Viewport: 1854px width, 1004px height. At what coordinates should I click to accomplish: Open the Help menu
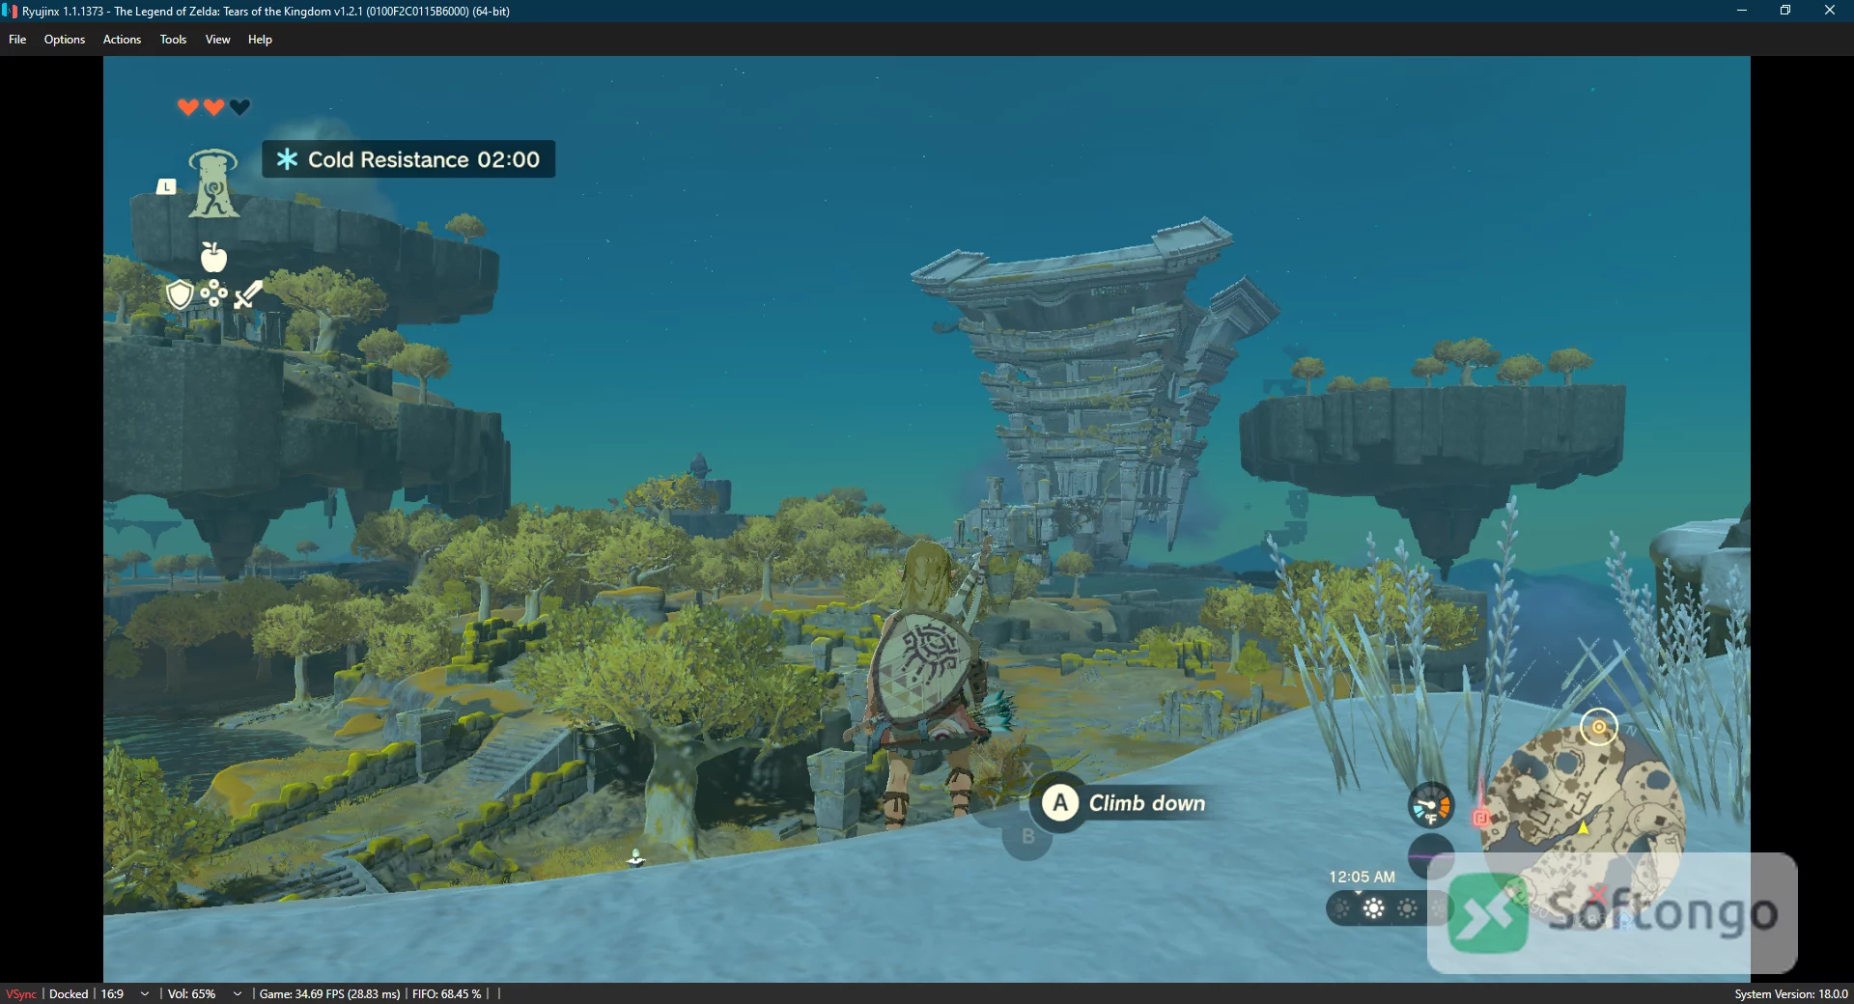[260, 40]
